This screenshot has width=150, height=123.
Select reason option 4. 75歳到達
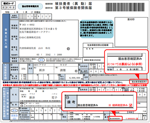pyautogui.click(x=87, y=117)
